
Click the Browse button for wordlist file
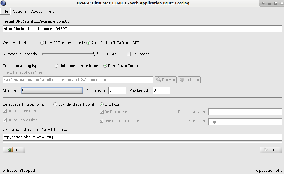point(166,80)
